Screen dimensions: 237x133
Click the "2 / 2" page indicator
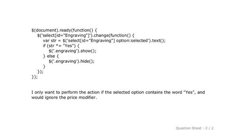point(209,128)
